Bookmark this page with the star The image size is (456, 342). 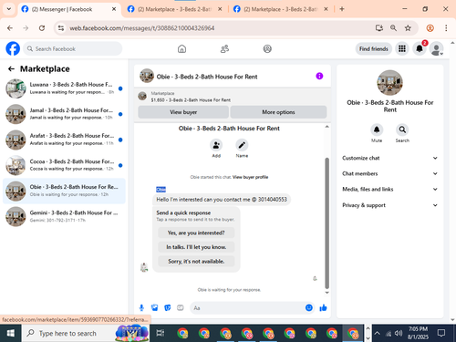click(x=408, y=28)
